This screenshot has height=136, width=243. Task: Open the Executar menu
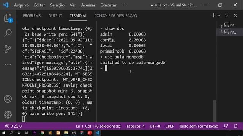pyautogui.click(x=109, y=5)
